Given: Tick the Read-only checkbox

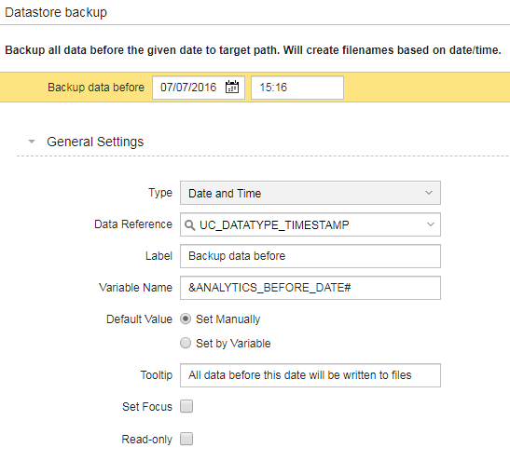Looking at the screenshot, I should [x=186, y=439].
